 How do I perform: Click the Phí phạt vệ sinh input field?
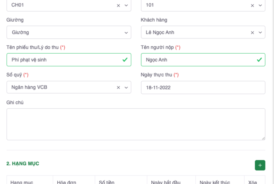63,60
